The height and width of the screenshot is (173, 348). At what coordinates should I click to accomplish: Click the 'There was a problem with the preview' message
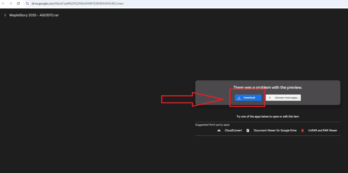point(268,87)
